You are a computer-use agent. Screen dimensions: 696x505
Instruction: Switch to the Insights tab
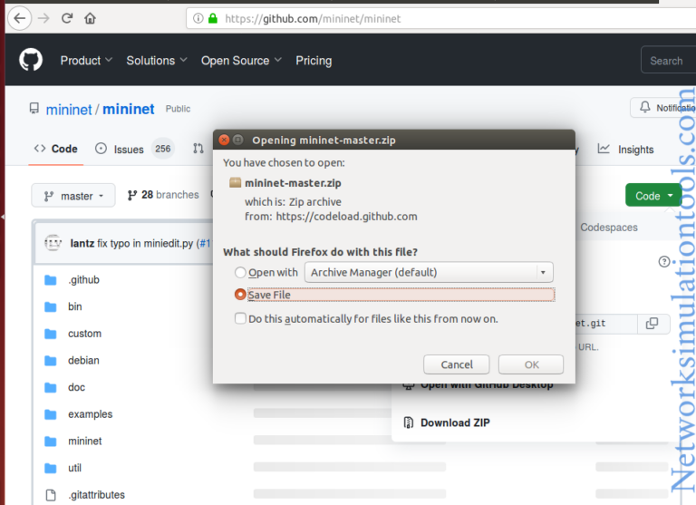(634, 150)
